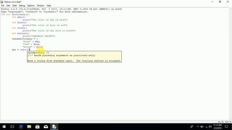The width and height of the screenshot is (232, 130).
Task: Click the 'Python 3.6.3 Shell' window title
Action: click(13, 2)
